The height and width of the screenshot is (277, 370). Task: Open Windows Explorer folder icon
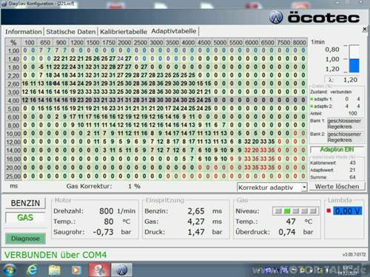54,270
